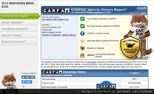This screenshot has width=154, height=94.
Task: Click the 'GASOLINE' fuel type text
Action: (47, 30)
